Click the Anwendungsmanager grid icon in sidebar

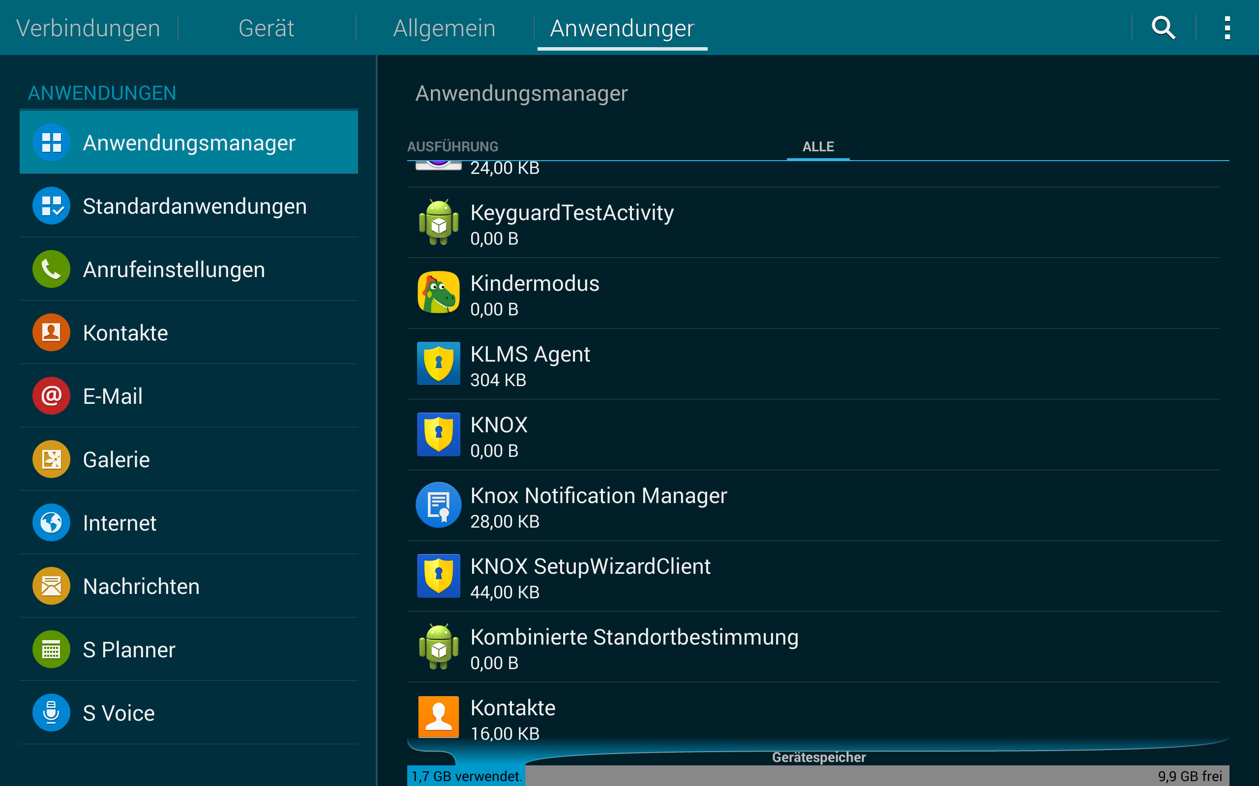pos(52,142)
